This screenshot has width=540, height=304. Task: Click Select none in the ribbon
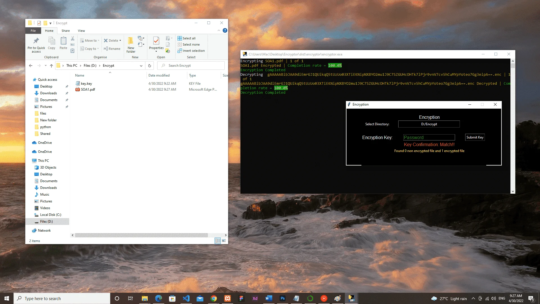tap(189, 44)
